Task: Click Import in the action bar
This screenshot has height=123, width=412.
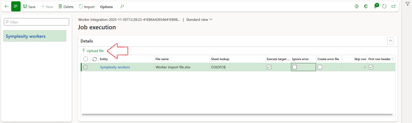Action: tap(87, 7)
